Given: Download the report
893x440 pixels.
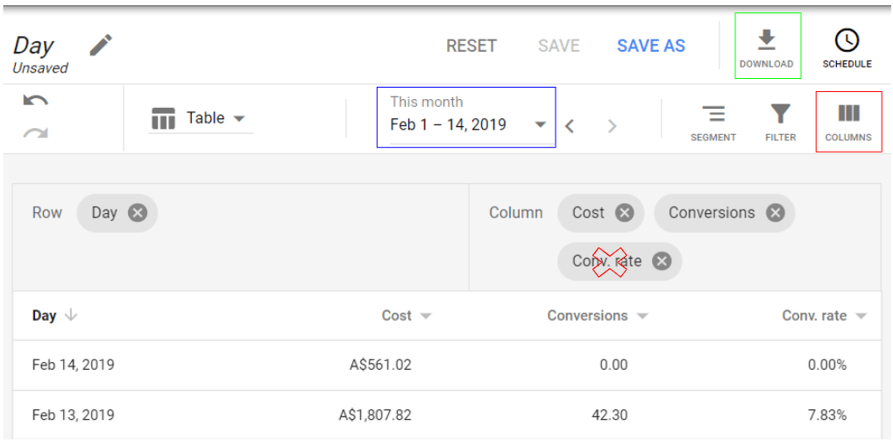Looking at the screenshot, I should [x=766, y=47].
